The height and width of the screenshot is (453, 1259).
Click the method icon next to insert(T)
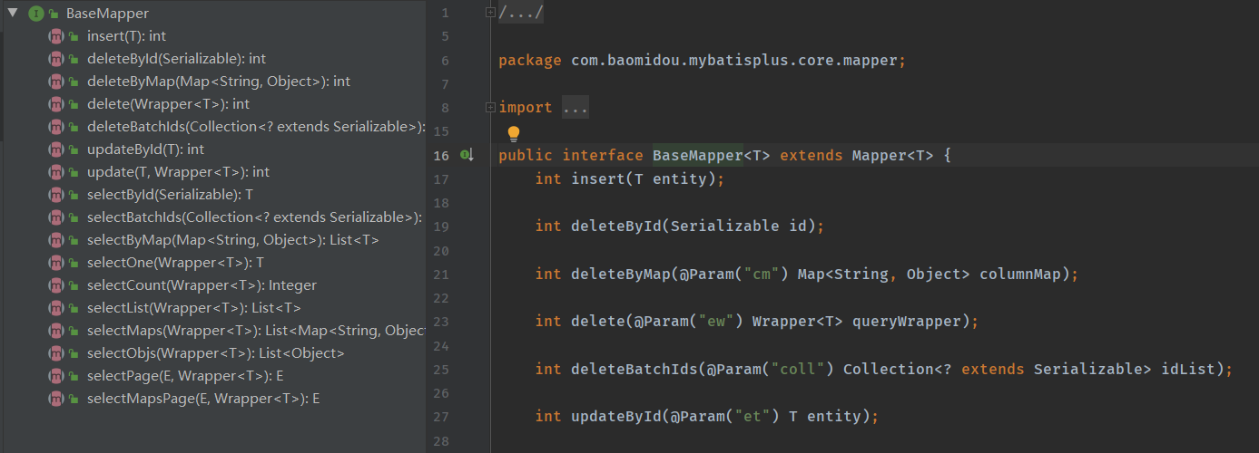tap(55, 36)
